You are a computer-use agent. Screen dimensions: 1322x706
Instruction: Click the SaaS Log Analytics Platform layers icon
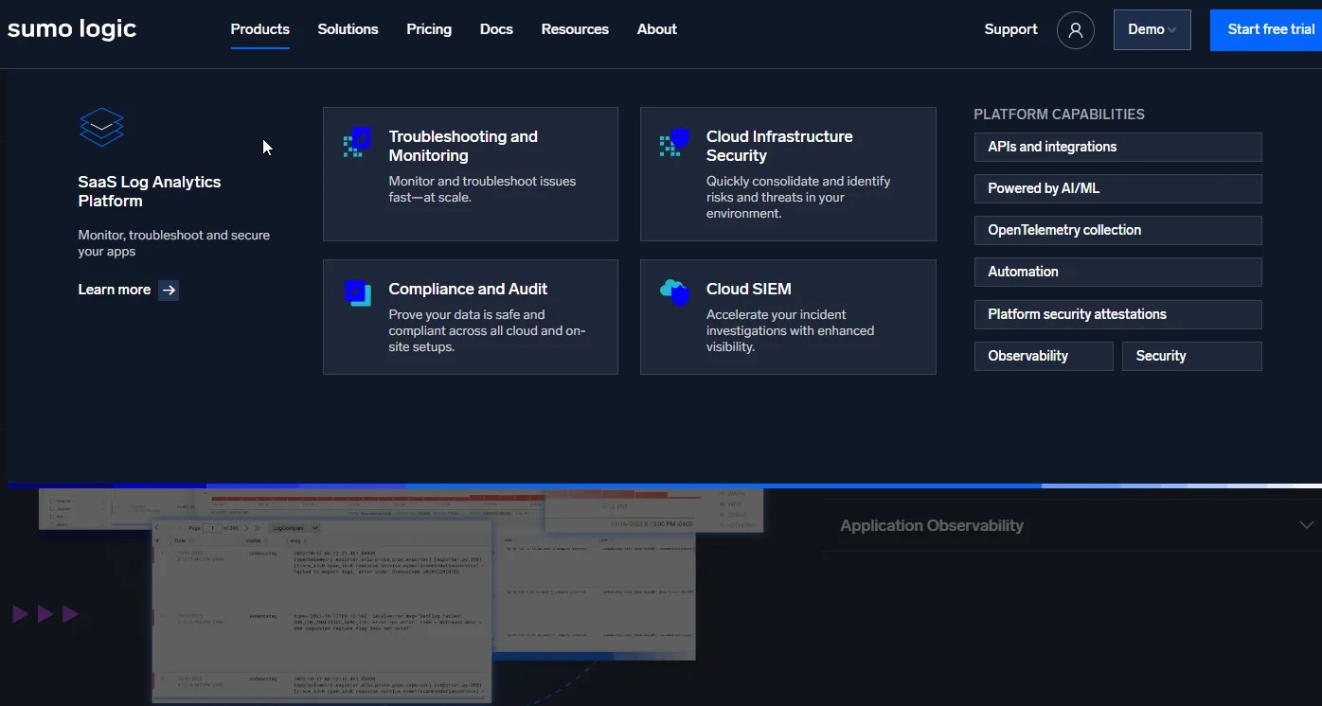101,127
